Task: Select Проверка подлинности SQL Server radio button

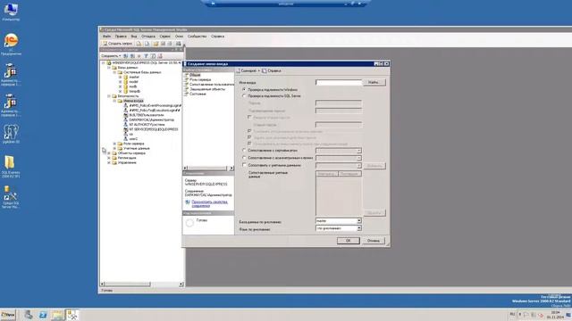Action: tap(244, 96)
